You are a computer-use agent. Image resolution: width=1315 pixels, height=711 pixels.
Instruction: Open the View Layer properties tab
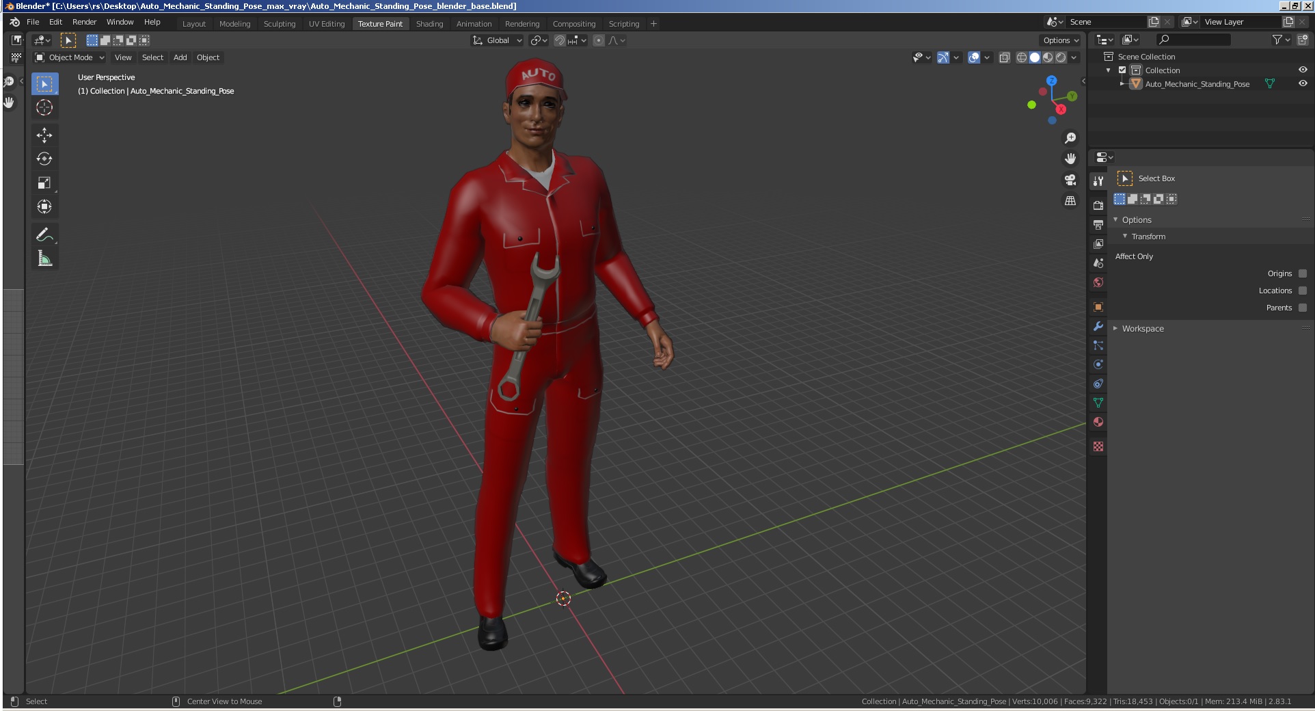[x=1098, y=243]
